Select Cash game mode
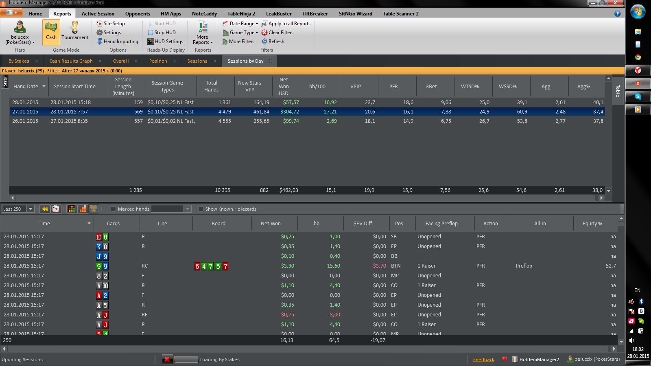 (x=51, y=33)
